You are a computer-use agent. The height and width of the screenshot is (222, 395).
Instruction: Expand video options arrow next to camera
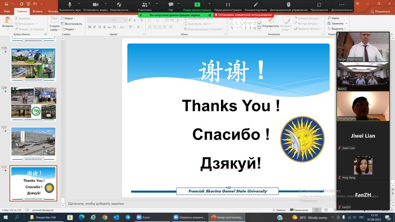[x=106, y=4]
